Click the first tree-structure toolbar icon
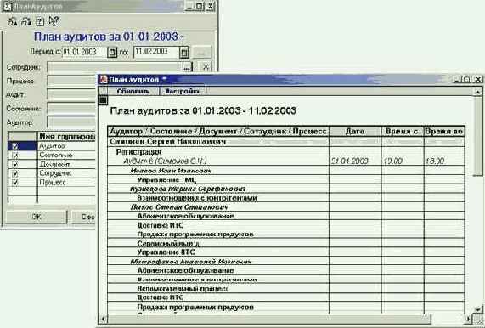Image resolution: width=485 pixels, height=328 pixels. [13, 21]
